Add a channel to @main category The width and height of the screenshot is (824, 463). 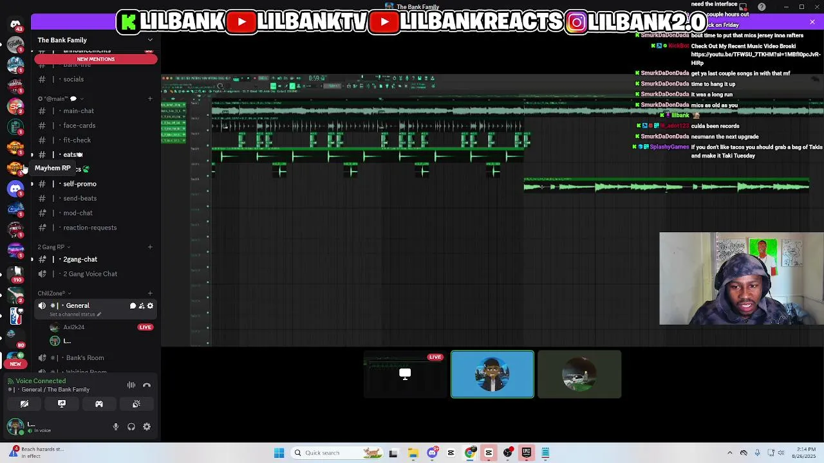point(150,98)
